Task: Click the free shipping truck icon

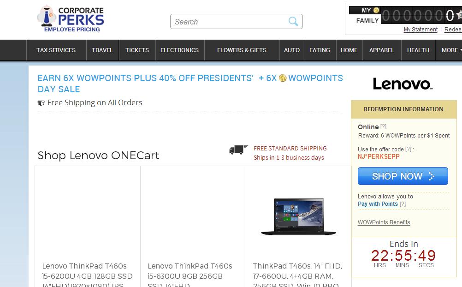Action: coord(238,149)
